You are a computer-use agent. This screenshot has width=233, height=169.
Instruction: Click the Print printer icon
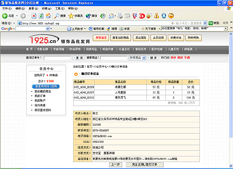point(120,16)
